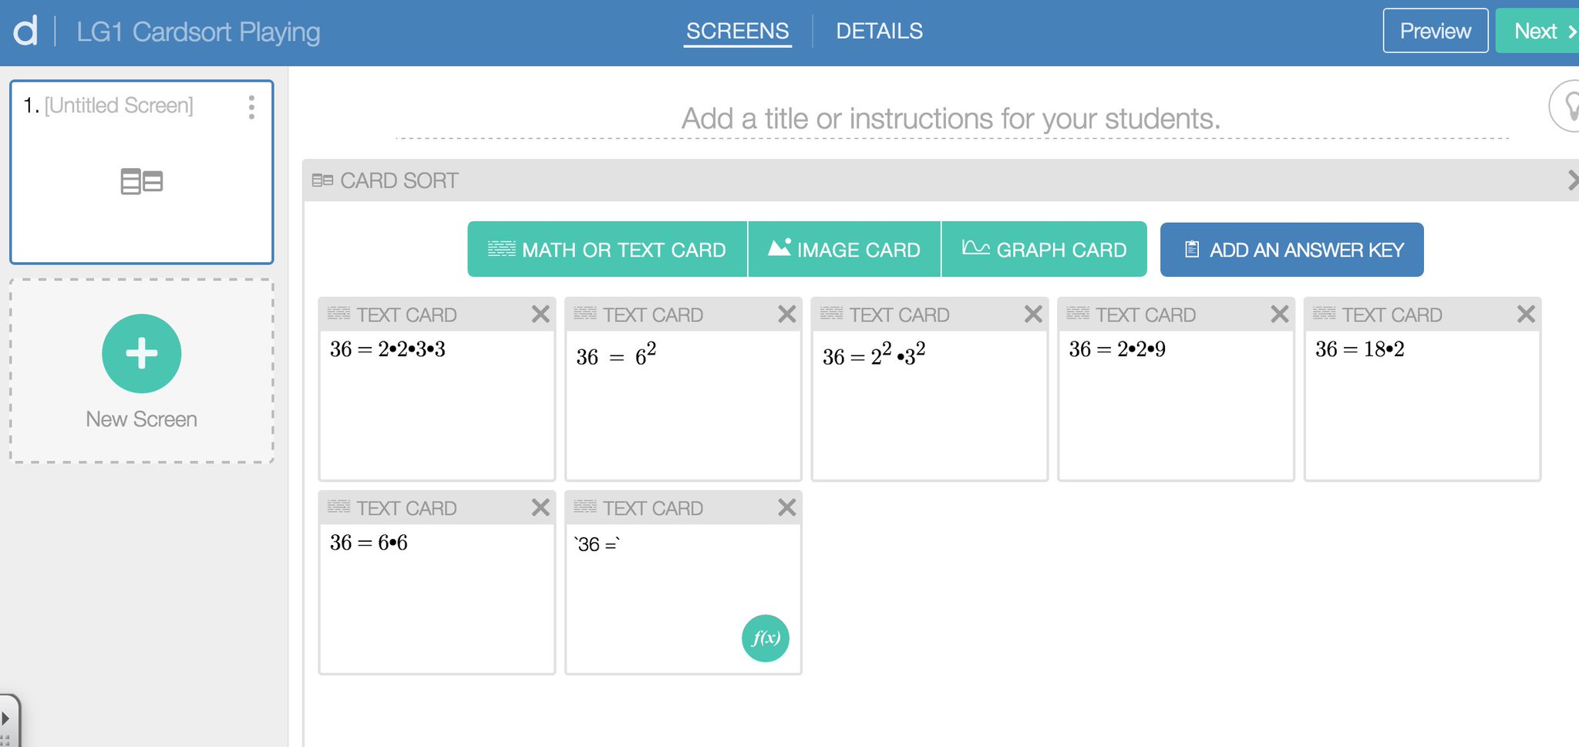The image size is (1579, 747).
Task: Click the lightbulb tips icon
Action: (x=1570, y=105)
